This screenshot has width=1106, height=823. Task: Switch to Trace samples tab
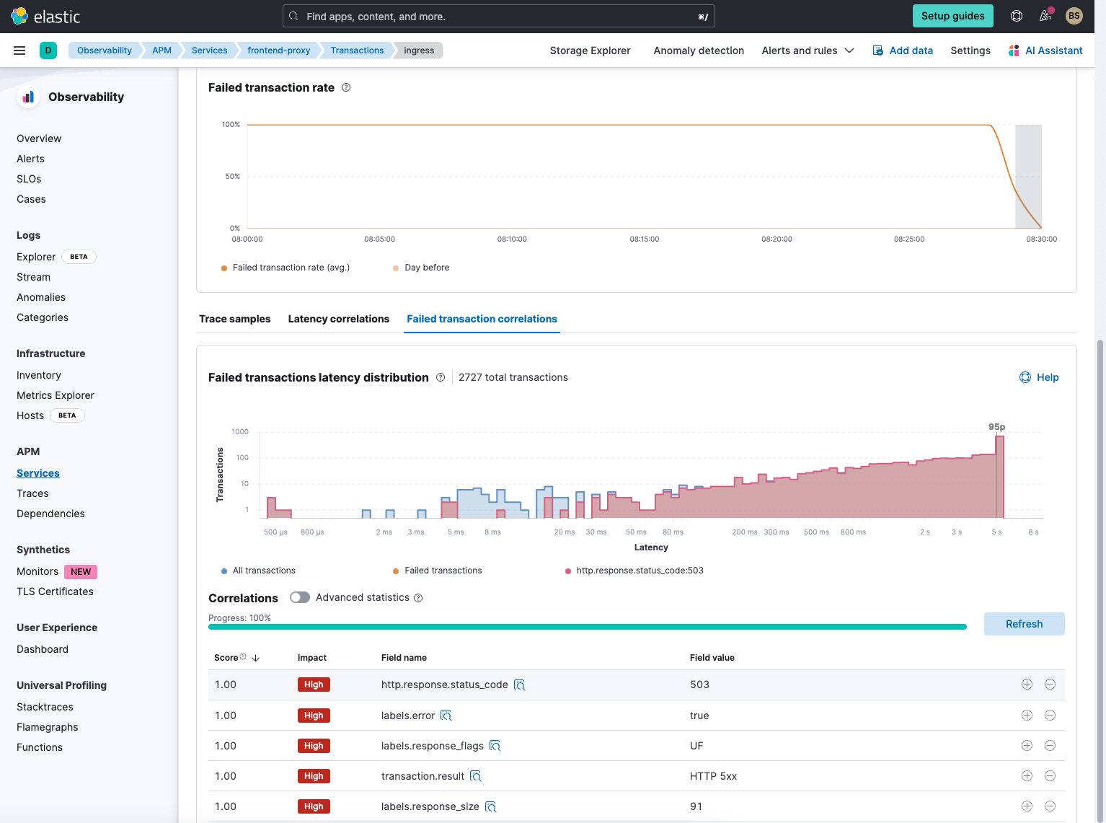(235, 319)
